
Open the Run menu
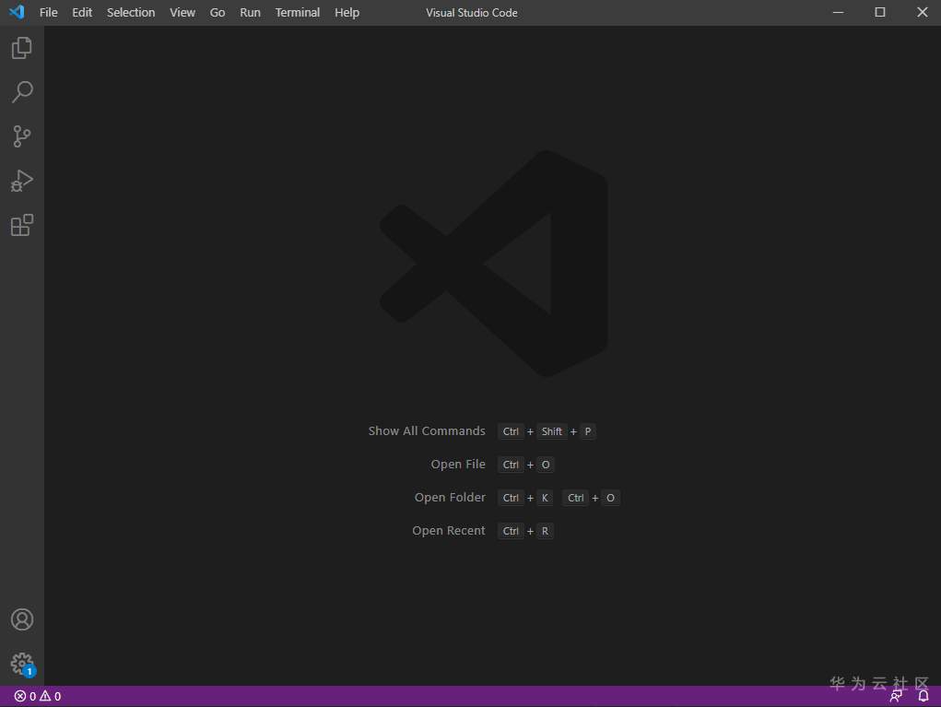pos(251,13)
